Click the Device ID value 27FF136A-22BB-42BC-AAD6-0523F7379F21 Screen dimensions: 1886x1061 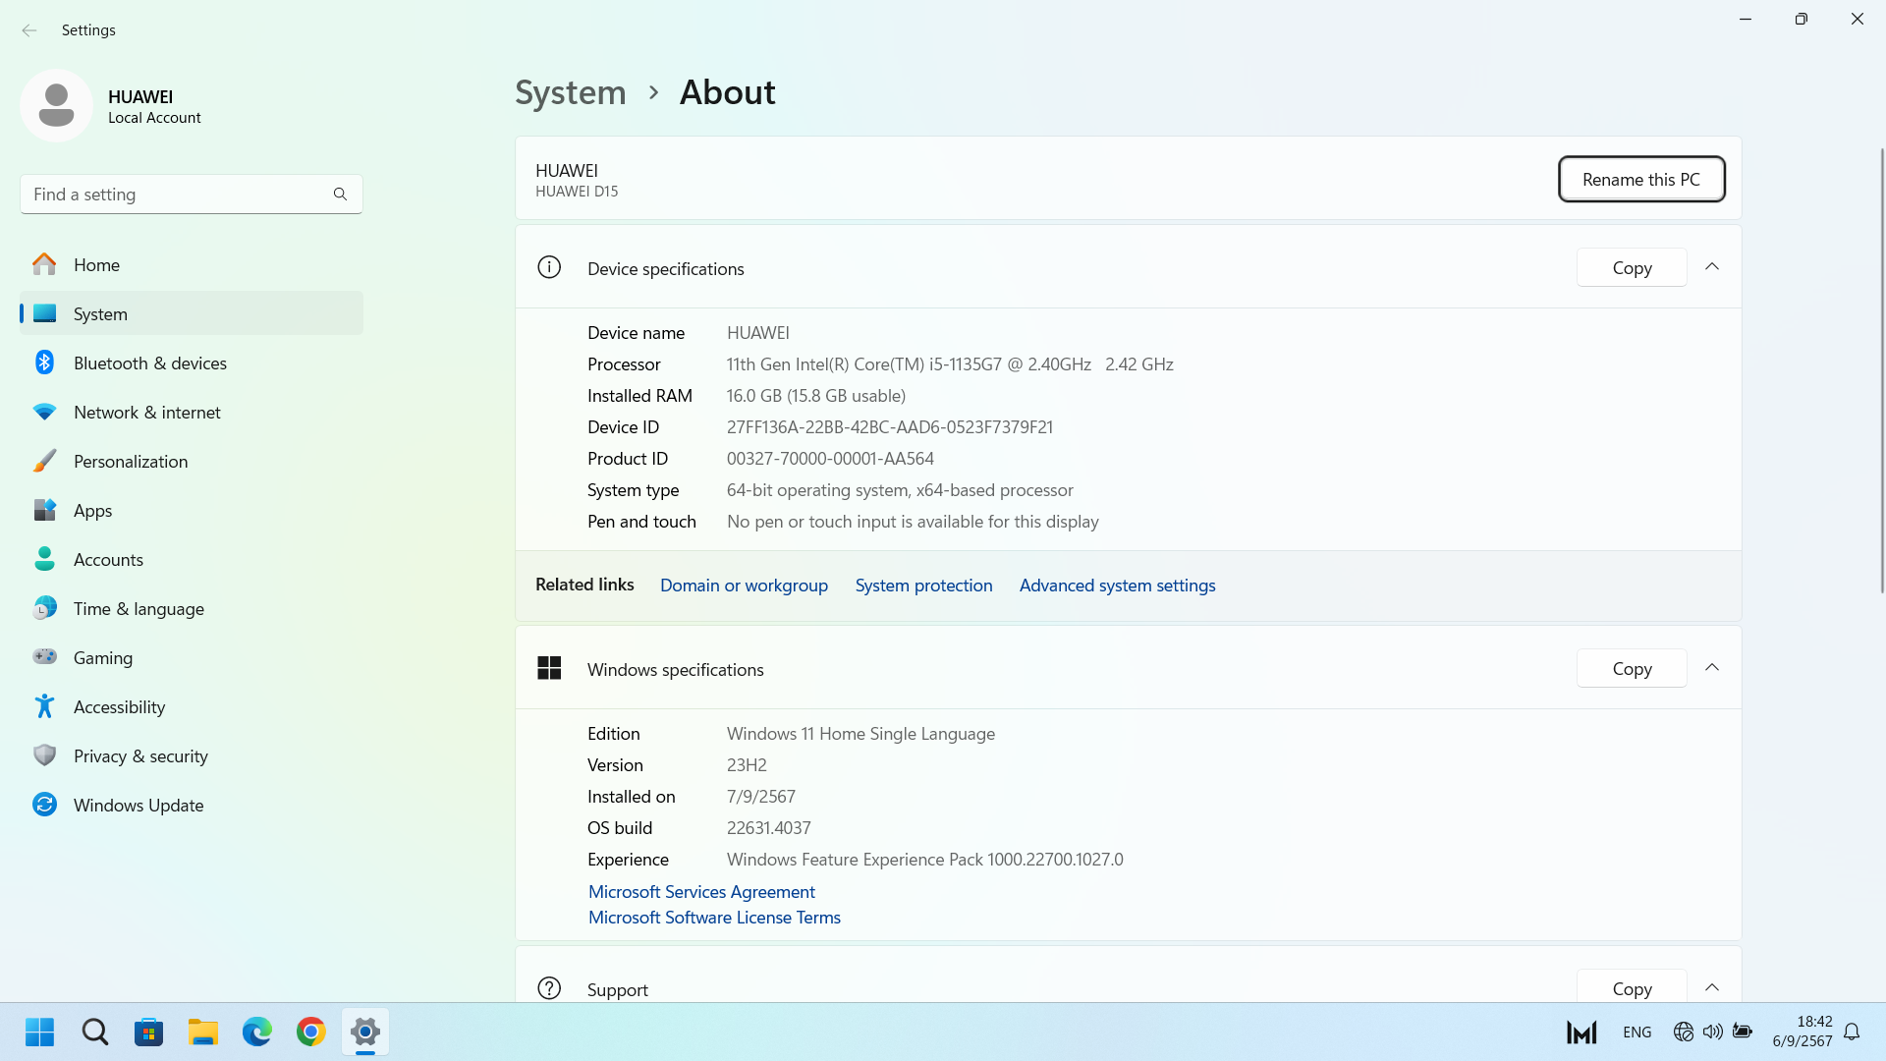point(889,427)
